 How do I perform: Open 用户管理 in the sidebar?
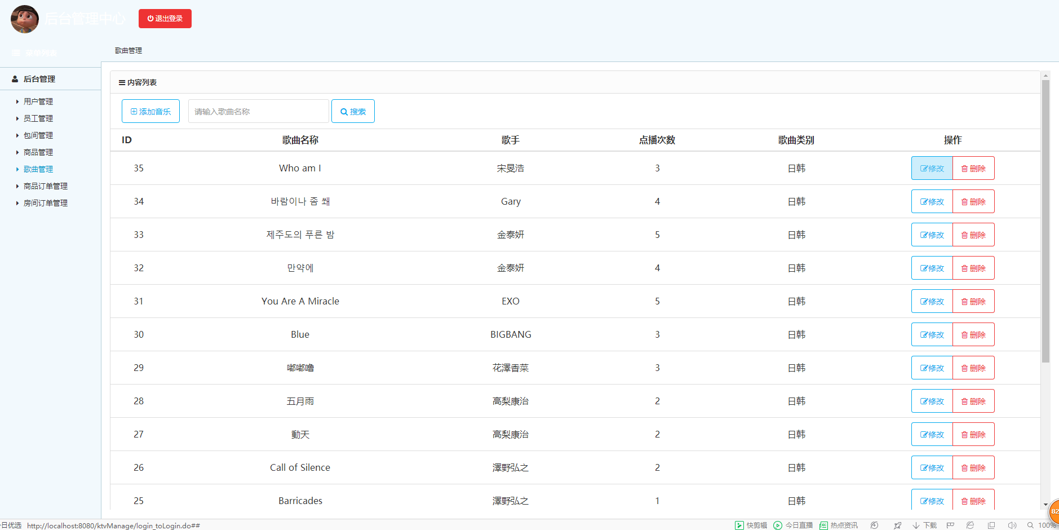pos(38,101)
